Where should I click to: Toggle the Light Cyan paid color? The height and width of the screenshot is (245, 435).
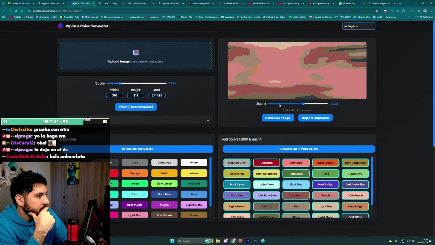266,184
